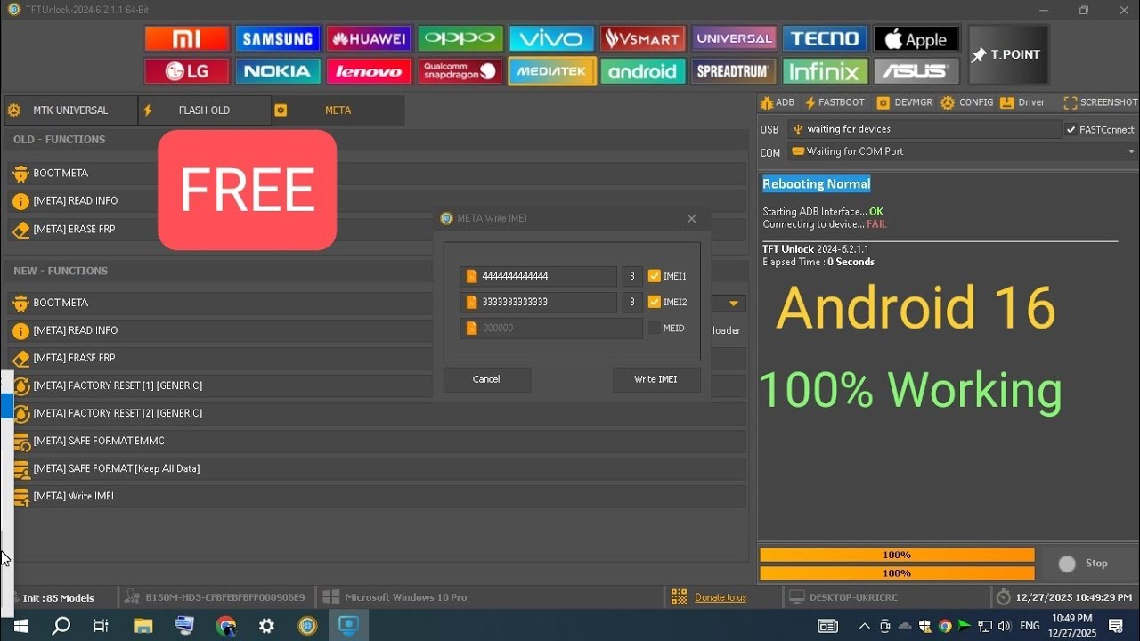Select the OPPO brand tile
Image resolution: width=1140 pixels, height=641 pixels.
[460, 39]
